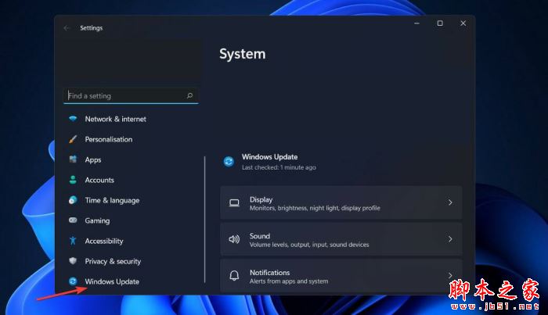Click 'Last checked: 1 minute ago' text
The width and height of the screenshot is (548, 315).
pyautogui.click(x=279, y=167)
